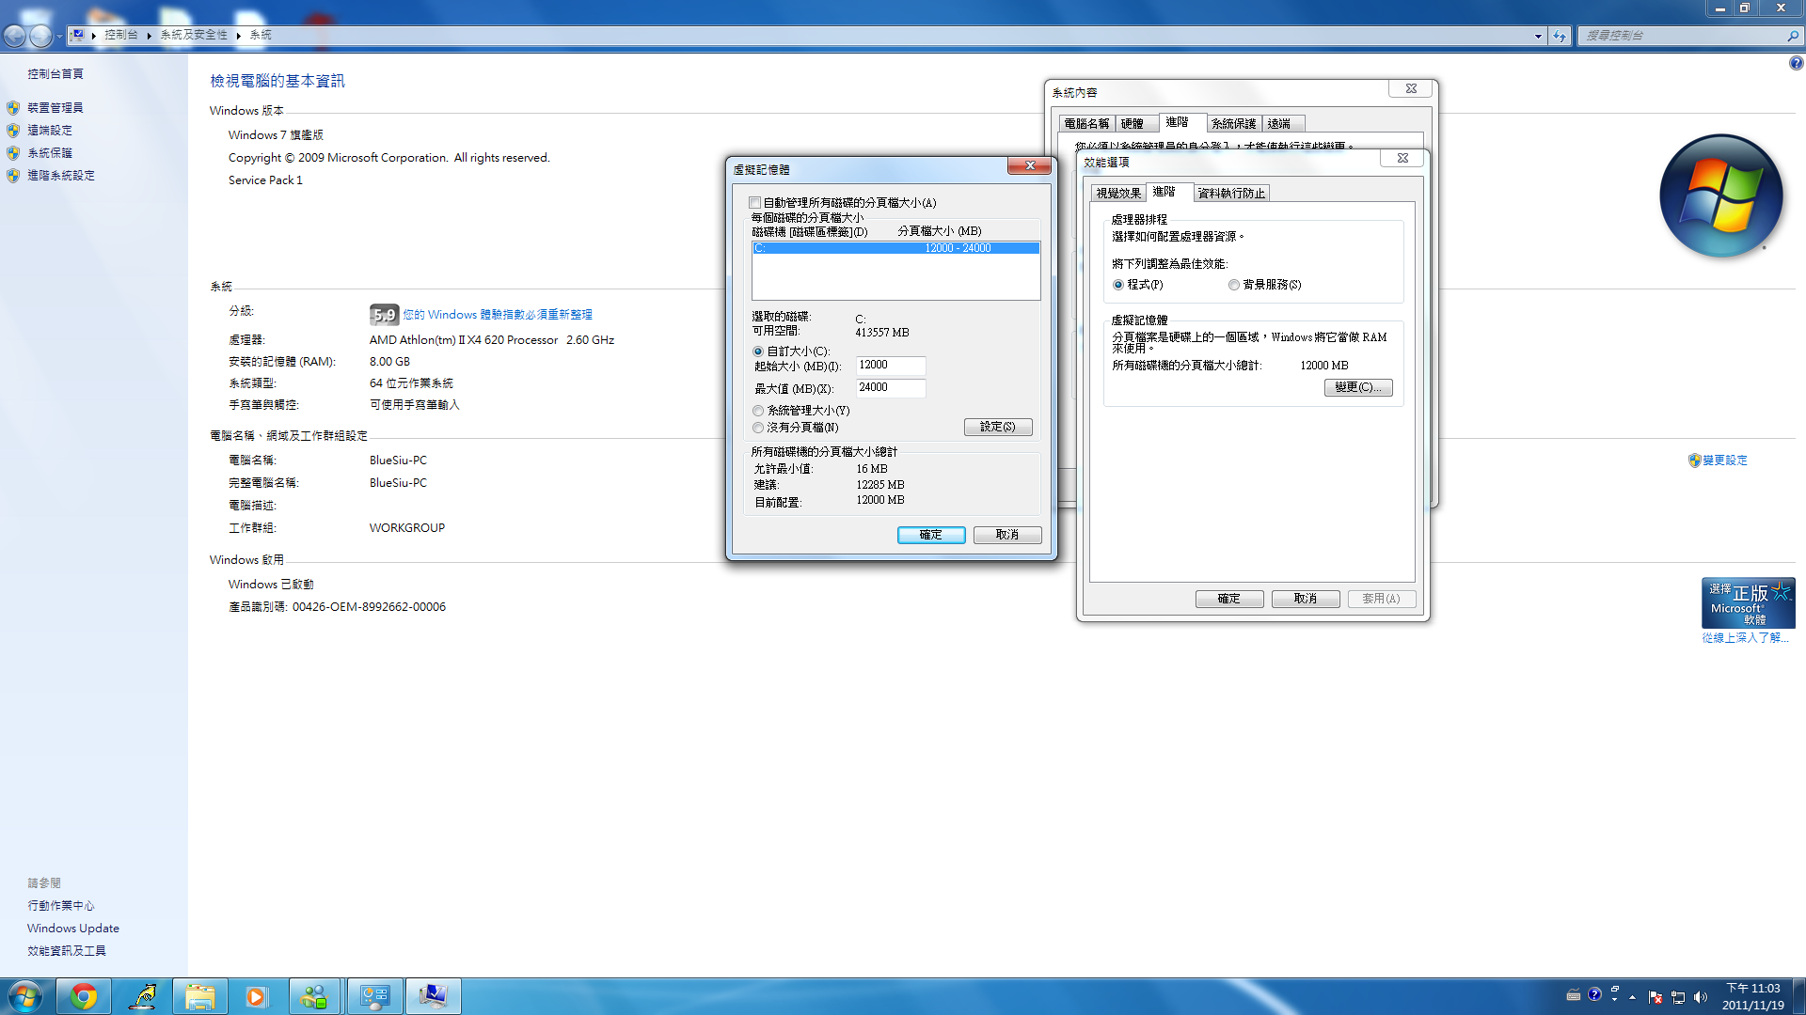1806x1015 pixels.
Task: Enable automatic paging file management checkbox
Action: [x=755, y=203]
